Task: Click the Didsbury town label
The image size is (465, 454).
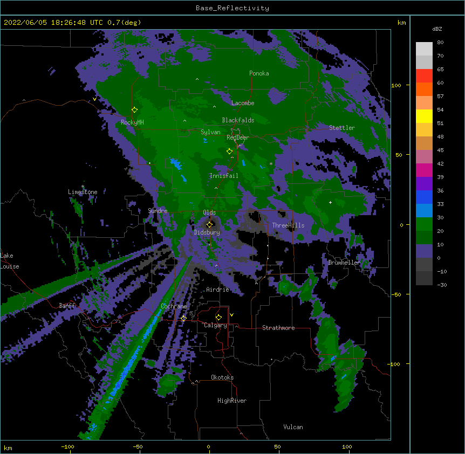Action: pyautogui.click(x=207, y=232)
